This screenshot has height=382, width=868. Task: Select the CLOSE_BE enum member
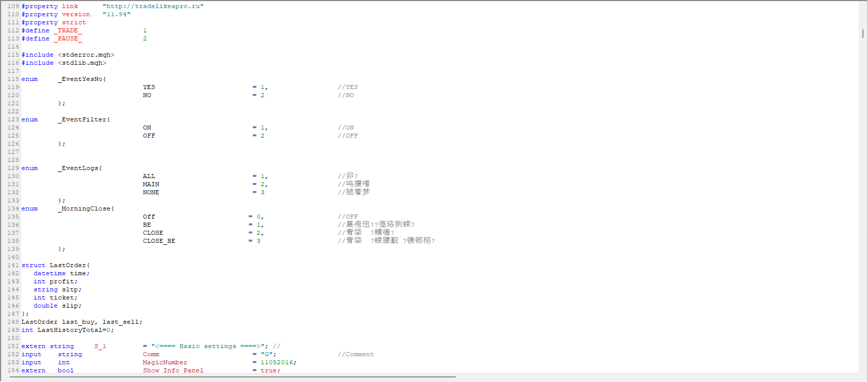[x=159, y=241]
